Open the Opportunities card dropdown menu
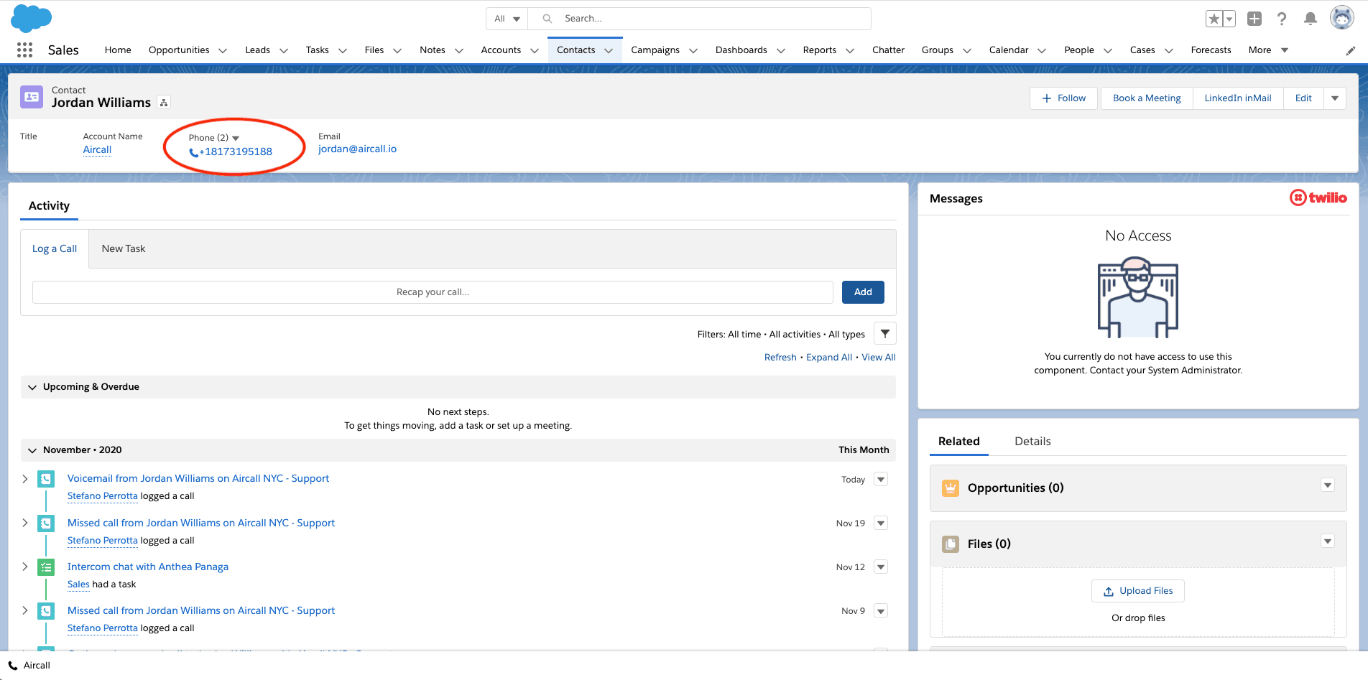The width and height of the screenshot is (1368, 680). tap(1327, 485)
